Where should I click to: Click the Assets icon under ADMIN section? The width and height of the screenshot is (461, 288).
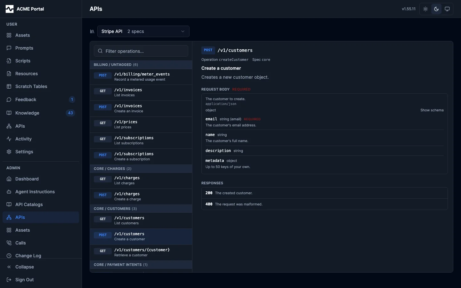coord(9,230)
